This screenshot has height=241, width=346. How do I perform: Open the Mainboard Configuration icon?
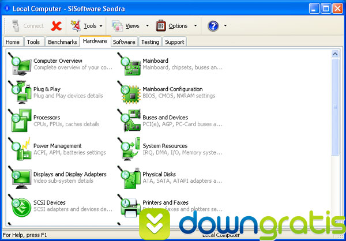click(x=129, y=93)
